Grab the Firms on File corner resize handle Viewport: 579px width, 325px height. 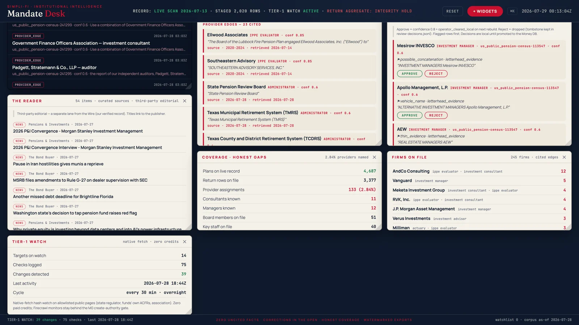point(569,227)
